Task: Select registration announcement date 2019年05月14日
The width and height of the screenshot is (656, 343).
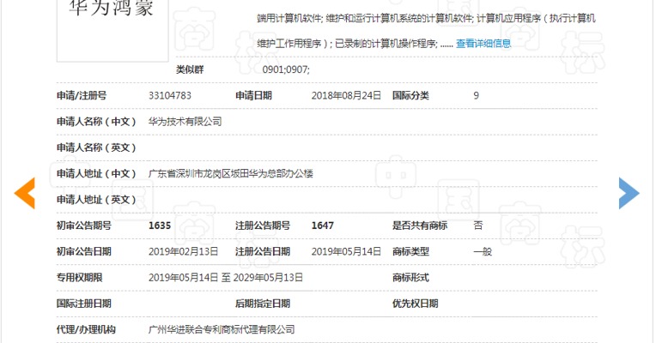Action: pos(346,251)
